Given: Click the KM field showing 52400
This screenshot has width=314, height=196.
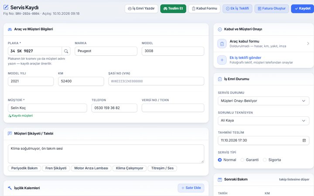Looking at the screenshot, I should [x=81, y=81].
